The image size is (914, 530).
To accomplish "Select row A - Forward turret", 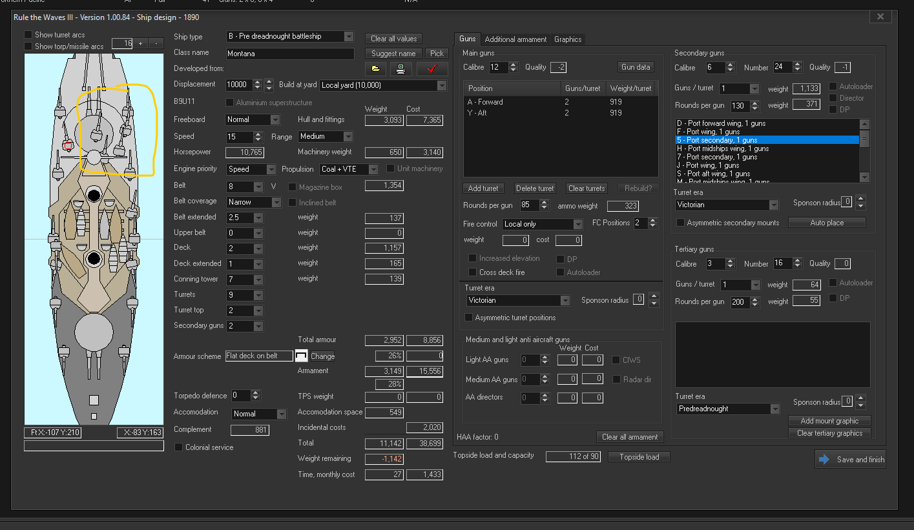I will pos(561,102).
